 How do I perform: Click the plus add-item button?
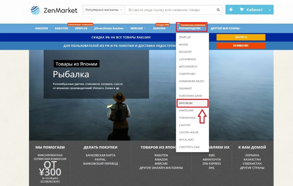click(x=231, y=10)
